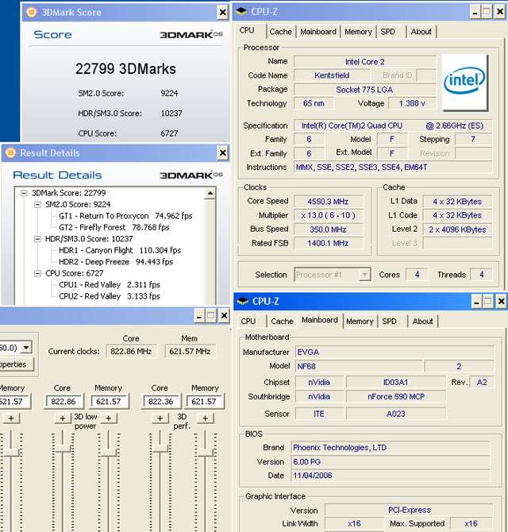Switch to Mainboard tab in upper CPU-Z
508x532 pixels.
(318, 32)
